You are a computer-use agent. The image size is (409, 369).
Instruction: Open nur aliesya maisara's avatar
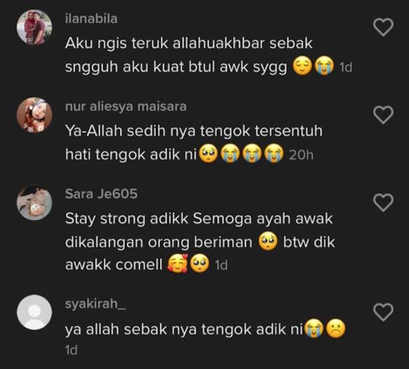pos(35,115)
